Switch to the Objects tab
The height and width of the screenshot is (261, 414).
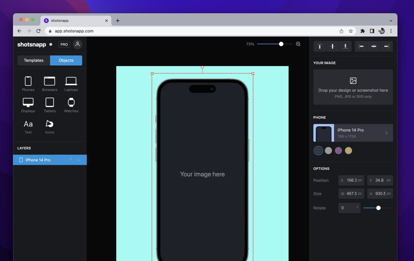coord(66,60)
